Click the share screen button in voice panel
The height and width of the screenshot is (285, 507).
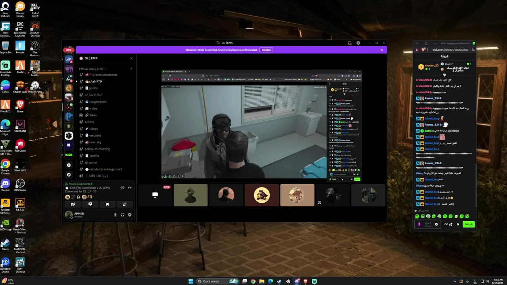90,204
